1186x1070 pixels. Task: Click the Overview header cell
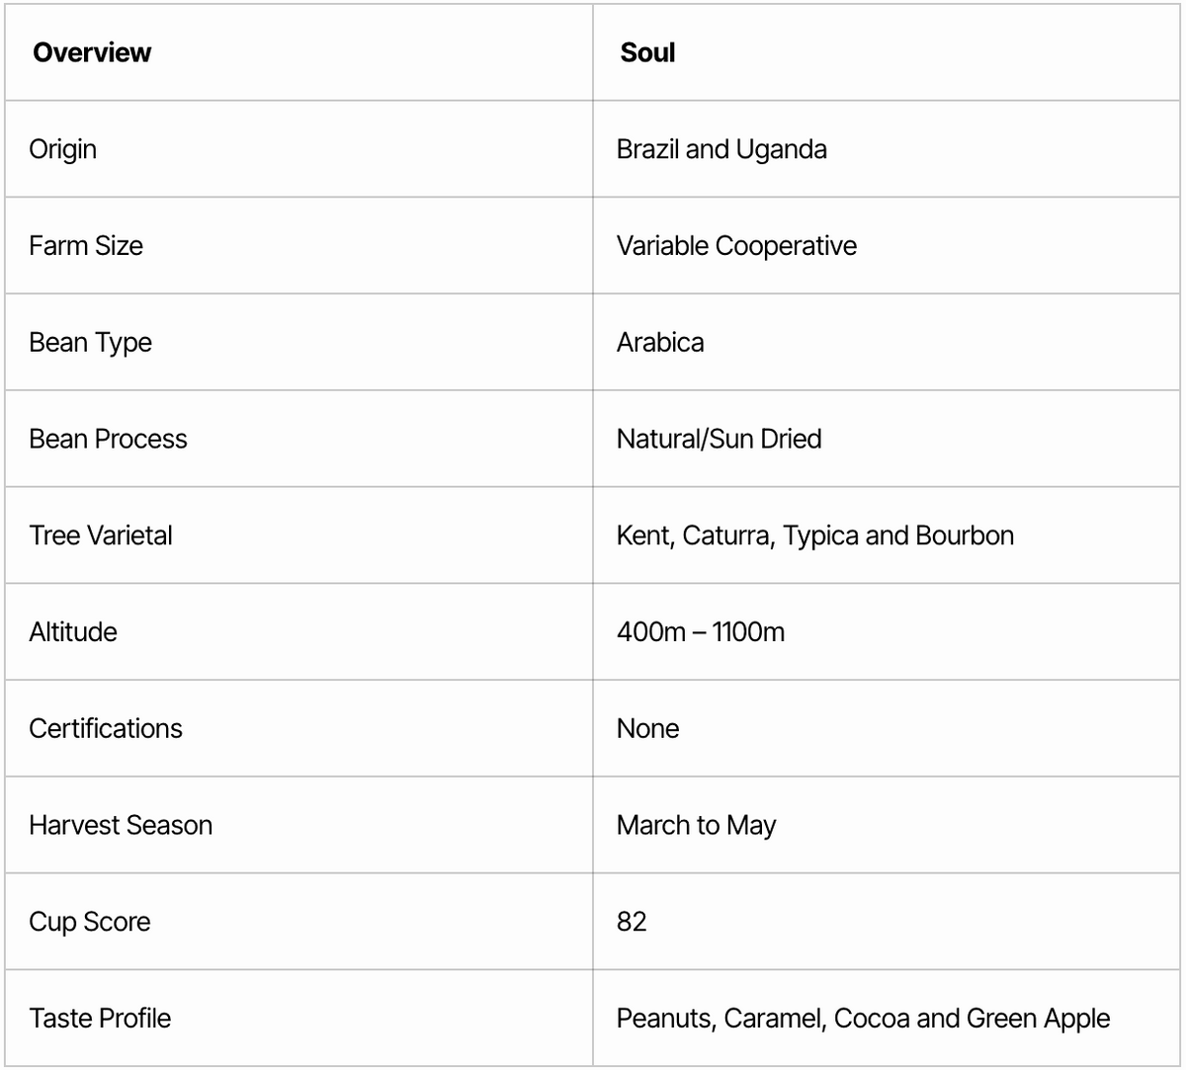click(x=92, y=52)
